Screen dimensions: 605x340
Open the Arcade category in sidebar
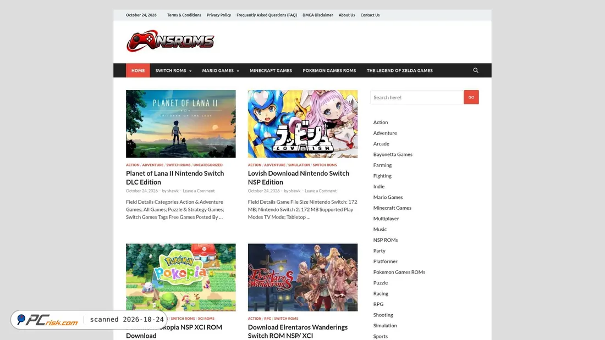[381, 144]
